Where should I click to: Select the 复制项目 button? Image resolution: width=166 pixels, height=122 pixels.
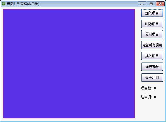click(x=152, y=34)
